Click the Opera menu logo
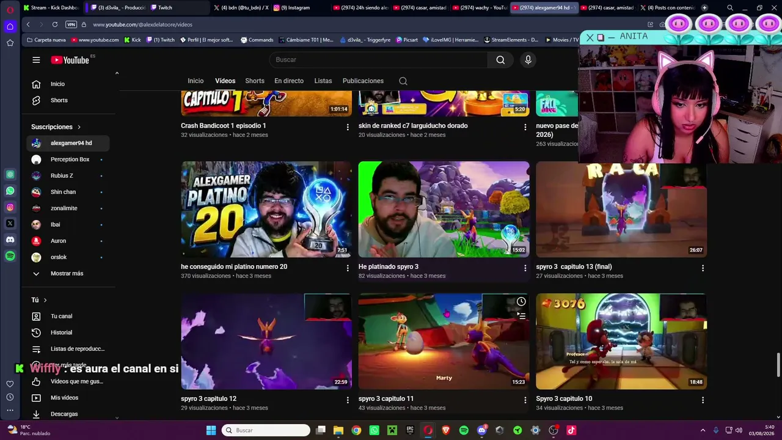The width and height of the screenshot is (782, 440). (10, 10)
